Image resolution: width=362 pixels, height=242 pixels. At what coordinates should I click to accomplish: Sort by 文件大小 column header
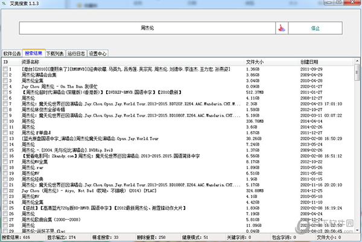point(271,62)
